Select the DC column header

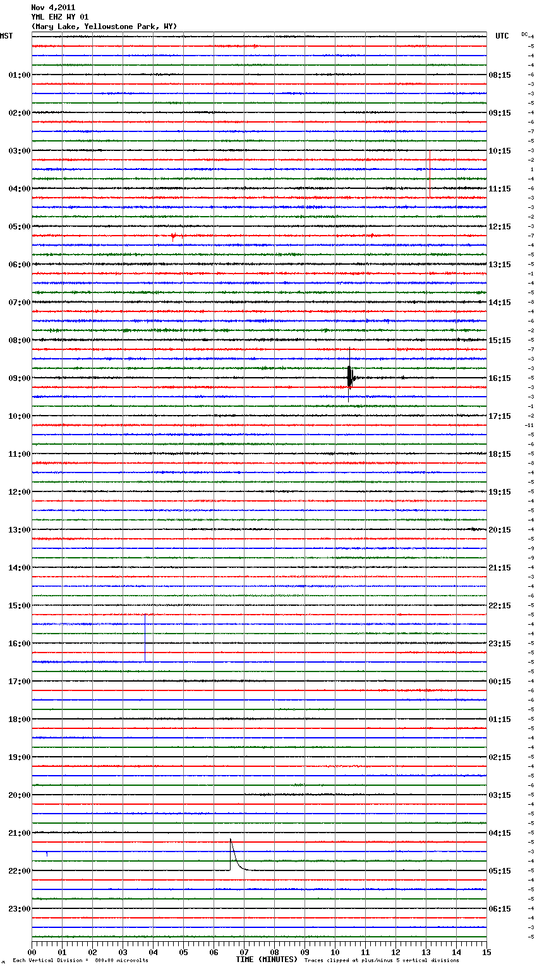pos(524,34)
